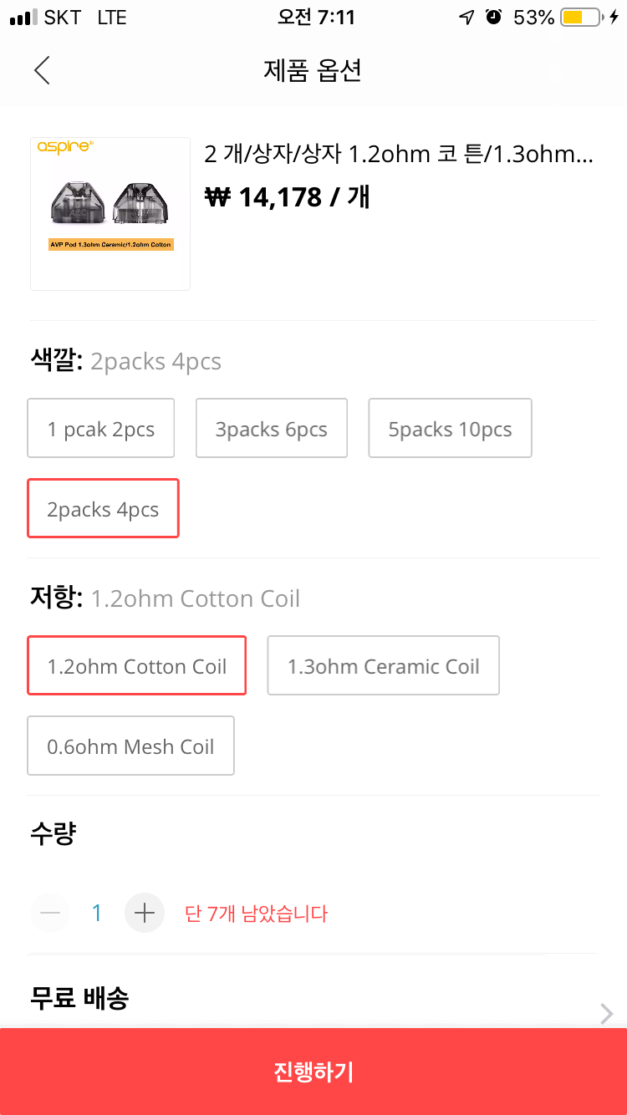Choose 1.3ohm Ceramic Coil resistance
Viewport: 627px width, 1115px height.
pos(383,666)
